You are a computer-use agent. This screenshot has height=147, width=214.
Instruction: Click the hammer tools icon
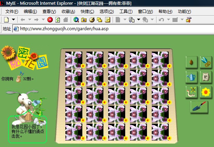(x=189, y=20)
